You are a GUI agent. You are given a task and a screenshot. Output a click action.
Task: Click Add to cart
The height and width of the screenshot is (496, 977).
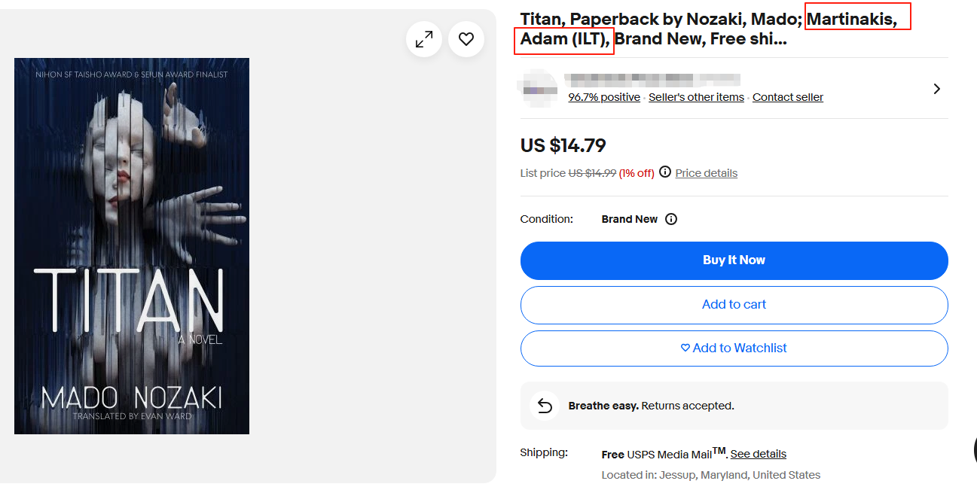pyautogui.click(x=734, y=305)
